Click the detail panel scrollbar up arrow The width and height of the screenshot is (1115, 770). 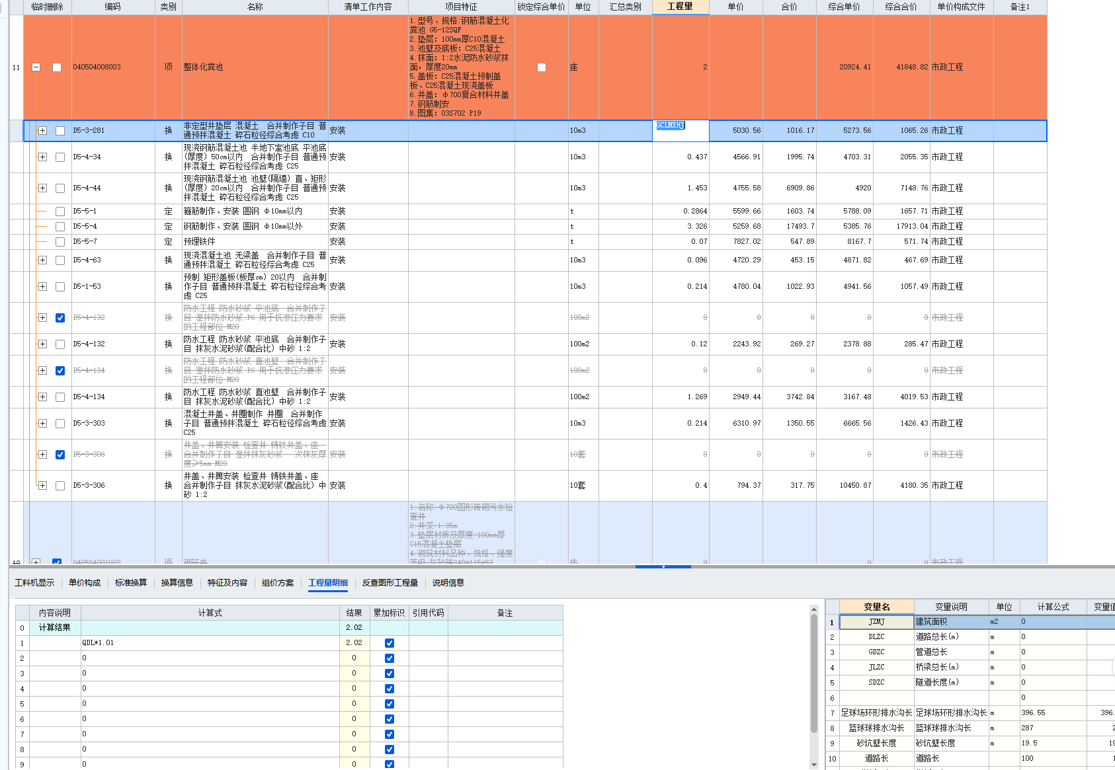(x=814, y=609)
